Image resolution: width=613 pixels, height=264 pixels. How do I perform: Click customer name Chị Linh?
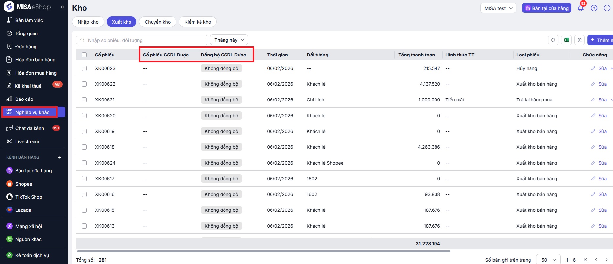pos(316,100)
